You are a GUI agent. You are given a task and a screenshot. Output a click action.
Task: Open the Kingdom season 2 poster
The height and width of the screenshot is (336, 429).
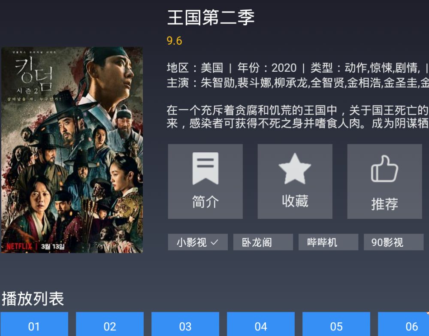click(x=72, y=150)
